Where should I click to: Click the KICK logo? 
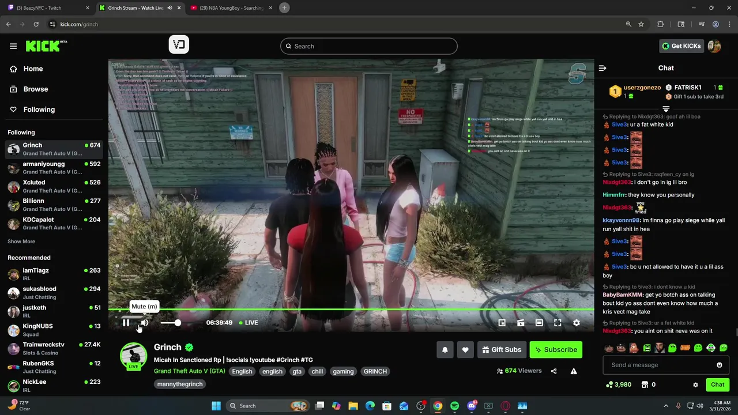click(46, 46)
